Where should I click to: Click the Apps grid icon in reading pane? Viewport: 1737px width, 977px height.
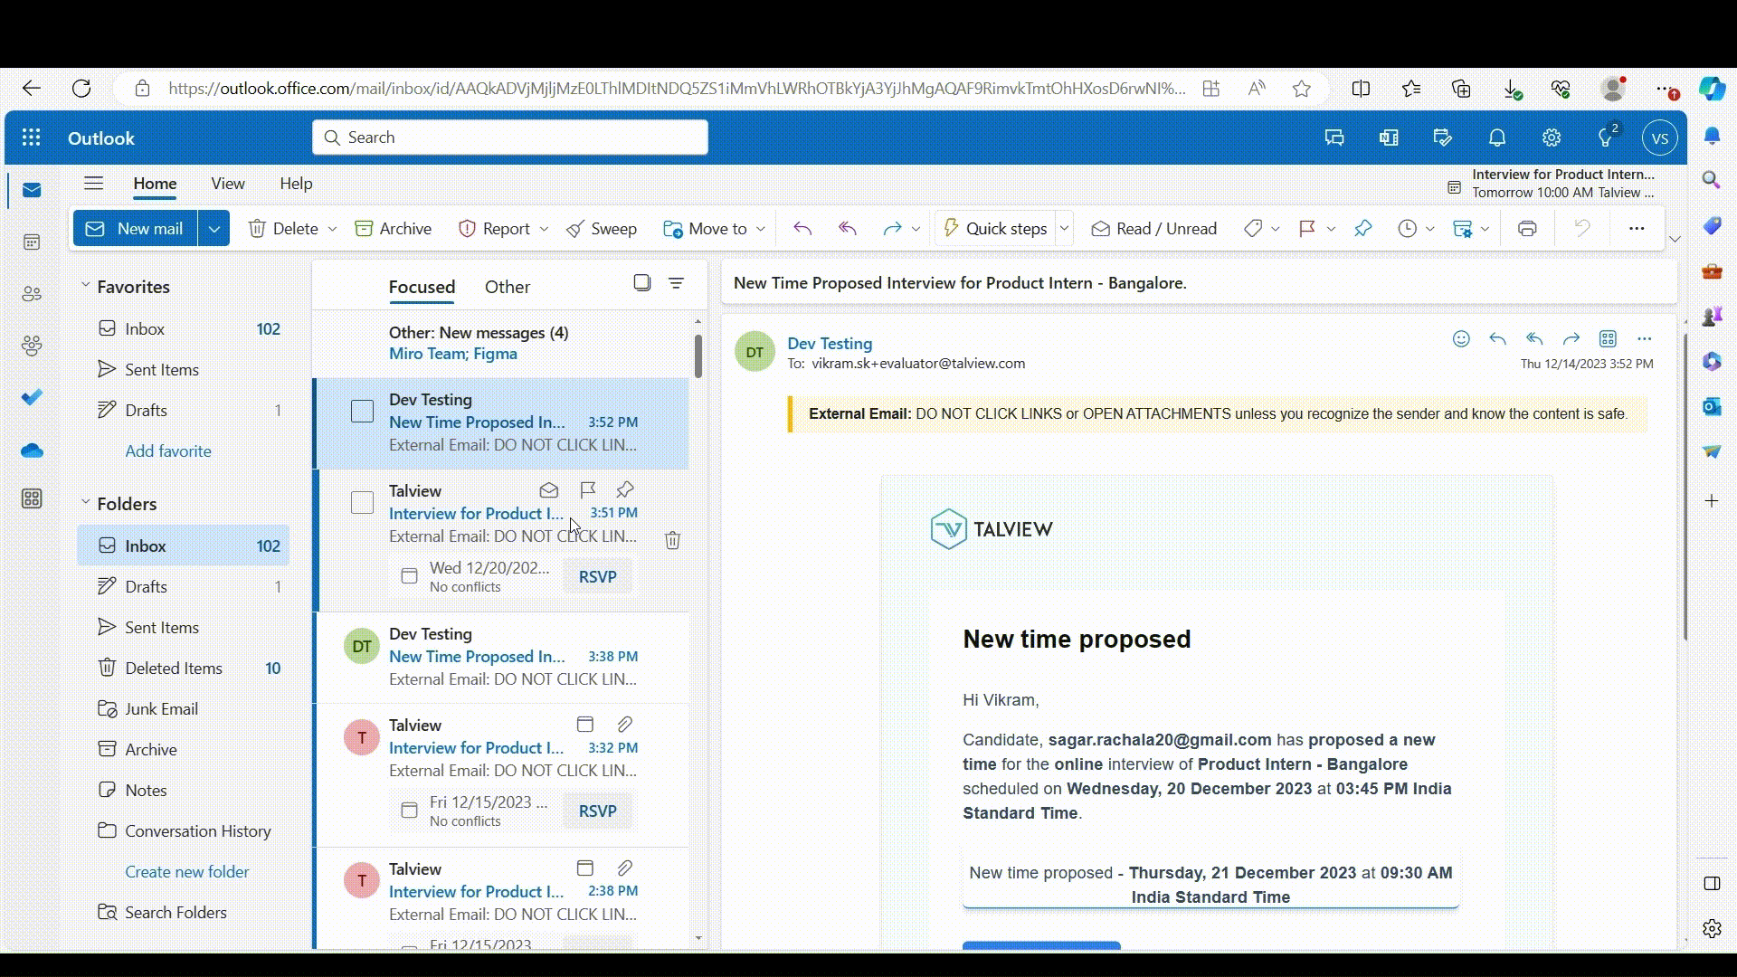tap(1608, 338)
